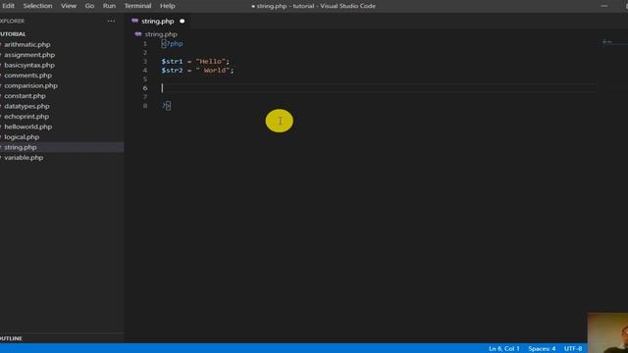Click the closing ?> tag on line 8
This screenshot has height=353, width=628.
[x=167, y=106]
